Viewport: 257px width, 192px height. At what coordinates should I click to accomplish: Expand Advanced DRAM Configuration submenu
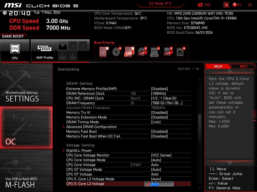point(91,127)
